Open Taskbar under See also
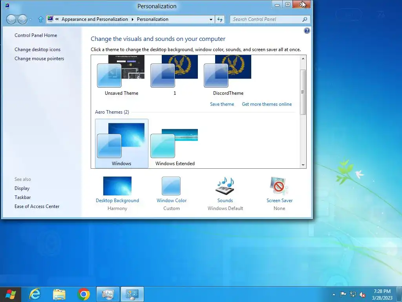 (22, 197)
